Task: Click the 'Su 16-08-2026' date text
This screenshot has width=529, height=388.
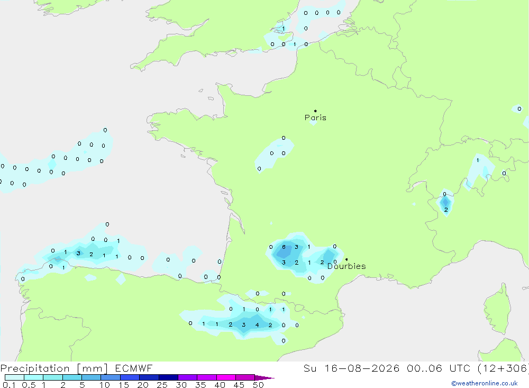Action: 351,368
